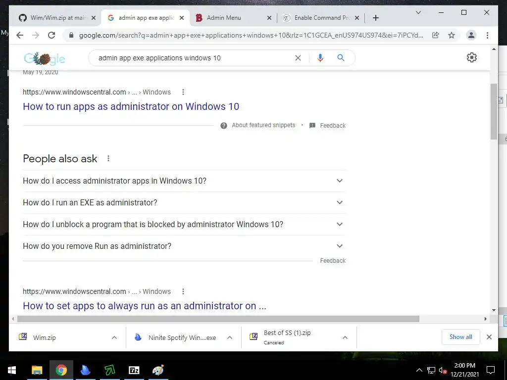Open the Chrome profile avatar

[471, 35]
